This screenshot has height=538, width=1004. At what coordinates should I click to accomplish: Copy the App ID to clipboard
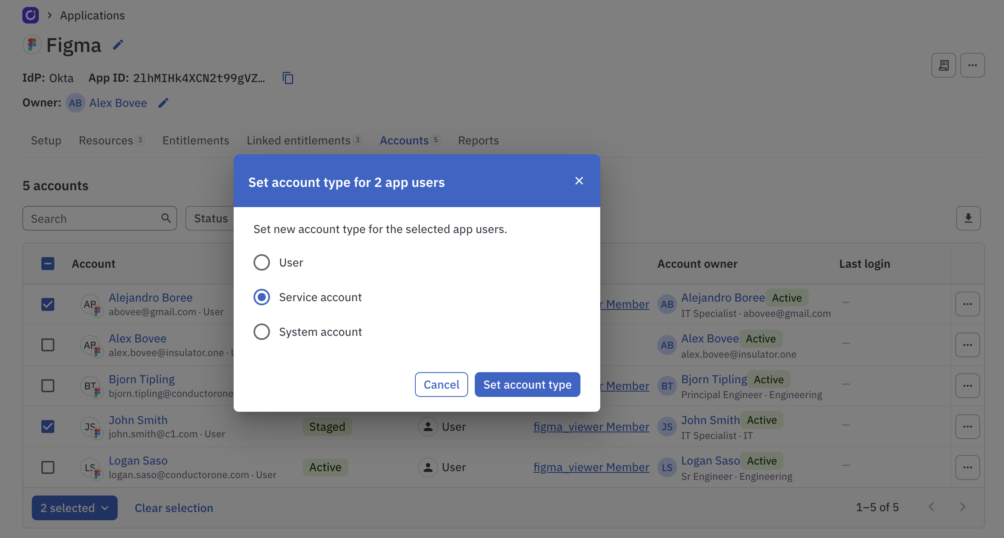(287, 78)
